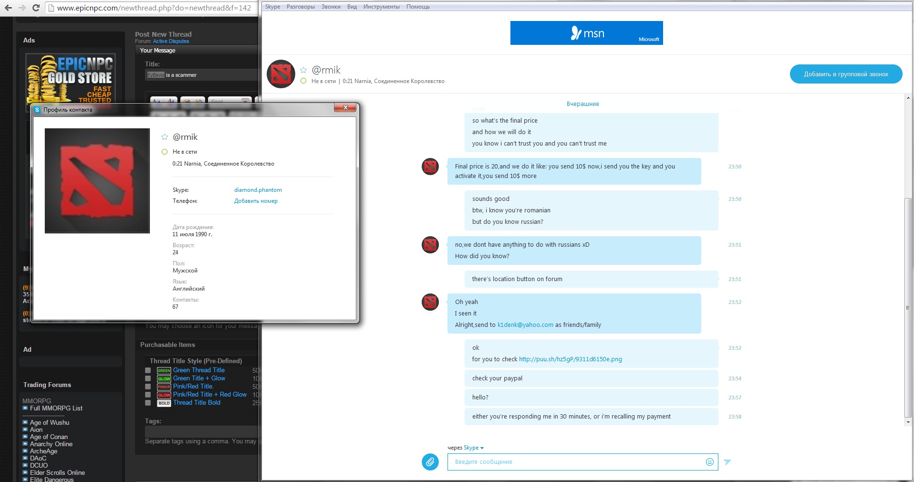Viewport: 914px width, 482px height.
Task: Enable the Pink/Red Title option checkbox
Action: tap(148, 387)
